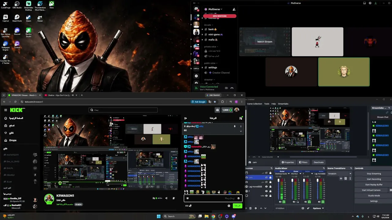The width and height of the screenshot is (392, 220).
Task: Click the Start Virtual Camera button
Action: point(371,190)
